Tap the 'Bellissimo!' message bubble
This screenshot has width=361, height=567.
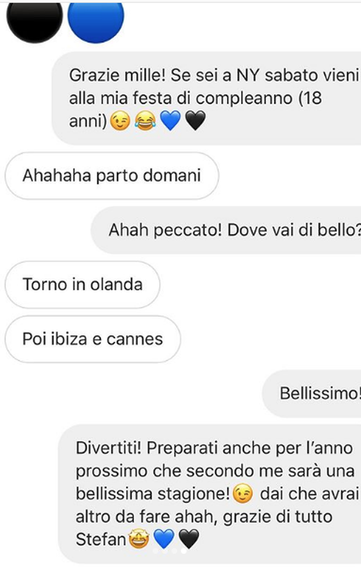(312, 393)
